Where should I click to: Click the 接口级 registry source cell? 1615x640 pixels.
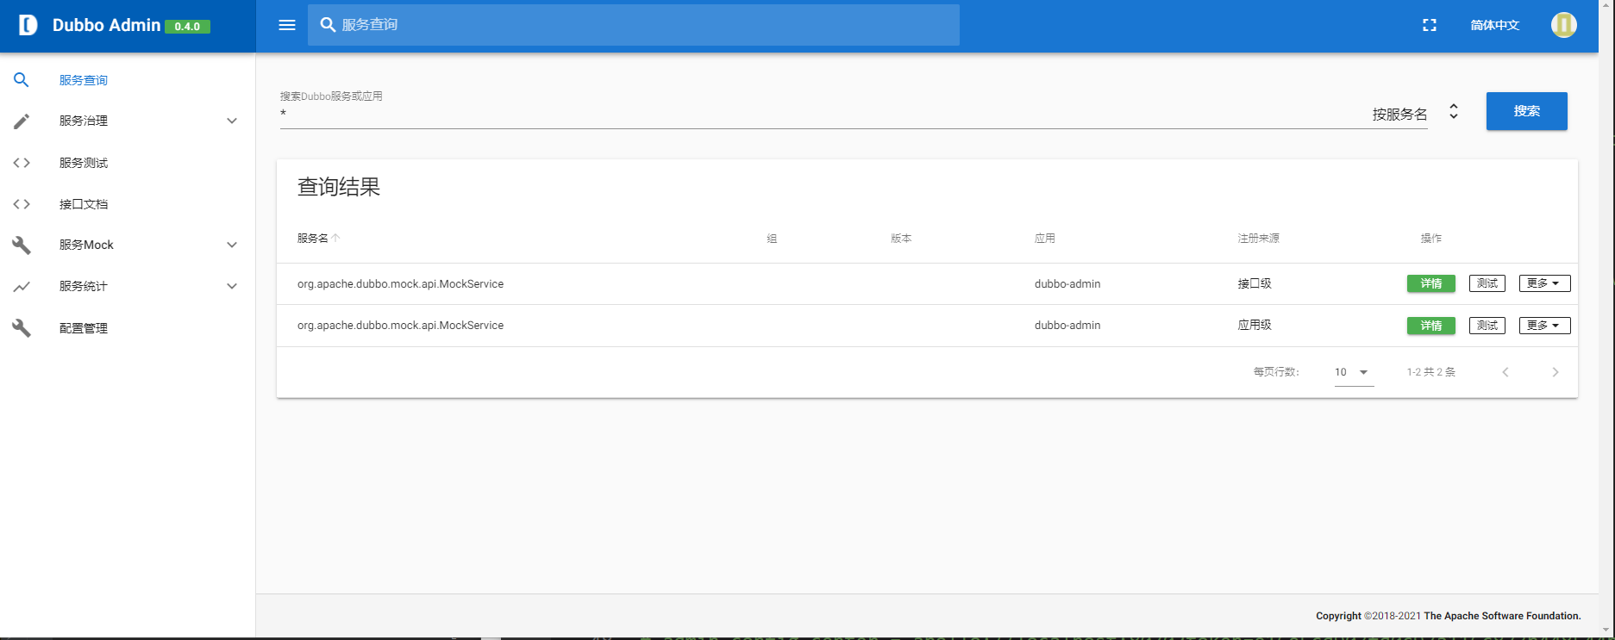[x=1255, y=284]
